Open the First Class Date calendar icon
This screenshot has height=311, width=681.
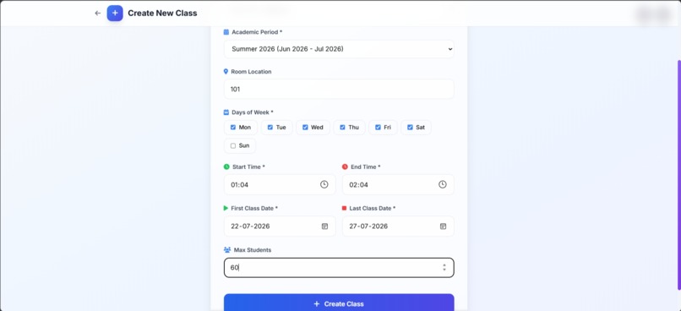[324, 226]
